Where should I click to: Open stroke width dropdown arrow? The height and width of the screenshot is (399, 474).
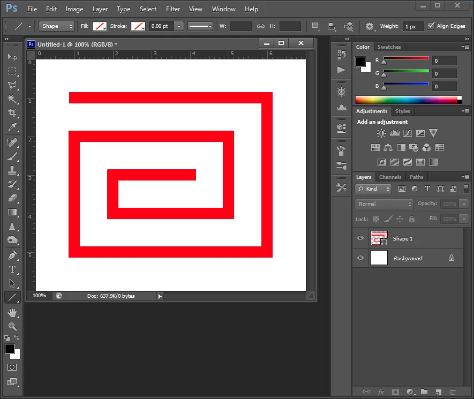179,26
